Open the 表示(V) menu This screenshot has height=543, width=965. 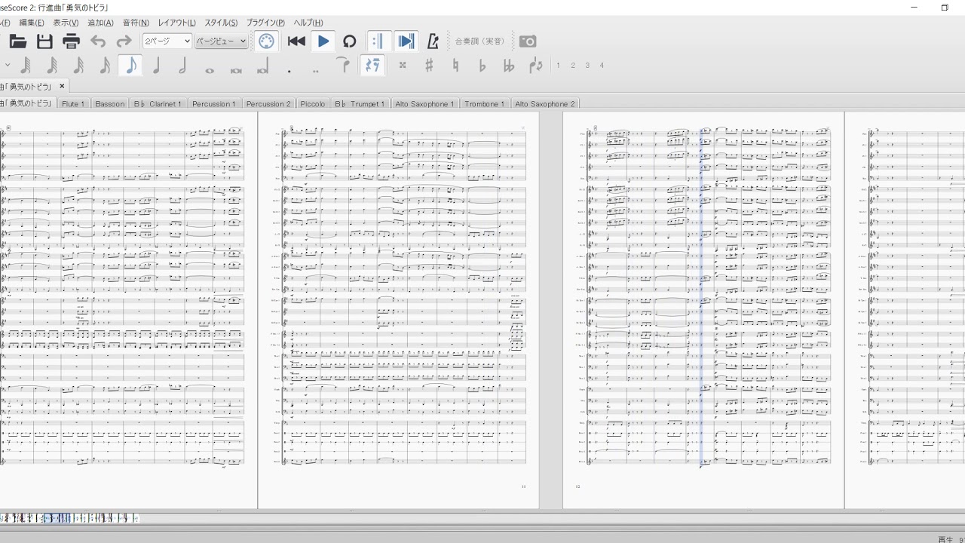coord(66,23)
